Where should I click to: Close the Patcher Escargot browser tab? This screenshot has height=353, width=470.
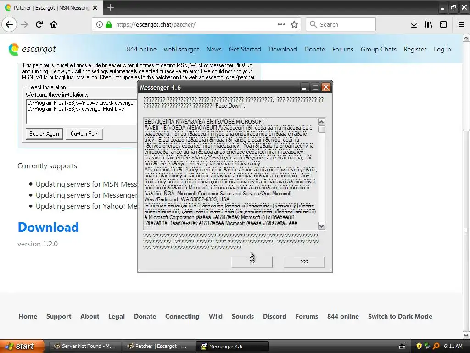click(95, 8)
